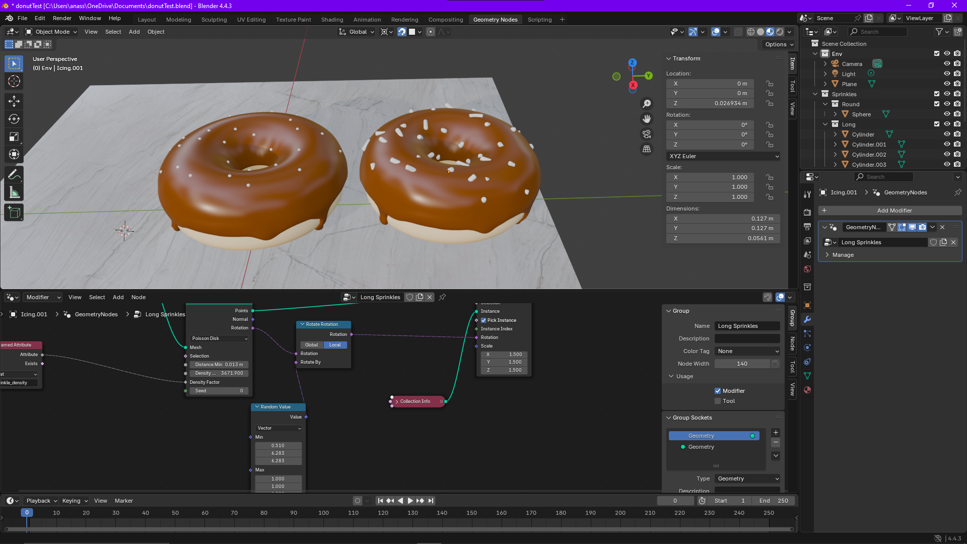Exclude Sprinkles collection checkbox
This screenshot has height=544, width=967.
click(x=937, y=94)
